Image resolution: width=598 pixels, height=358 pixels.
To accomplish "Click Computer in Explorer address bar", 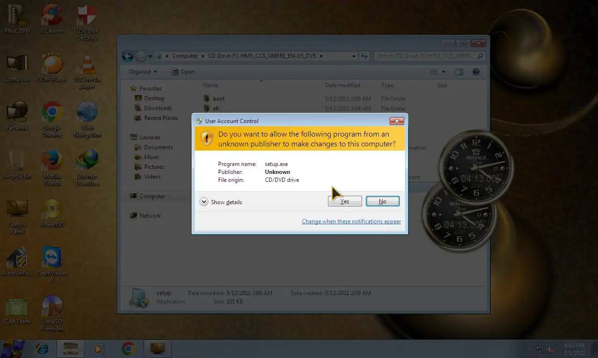I will click(185, 56).
